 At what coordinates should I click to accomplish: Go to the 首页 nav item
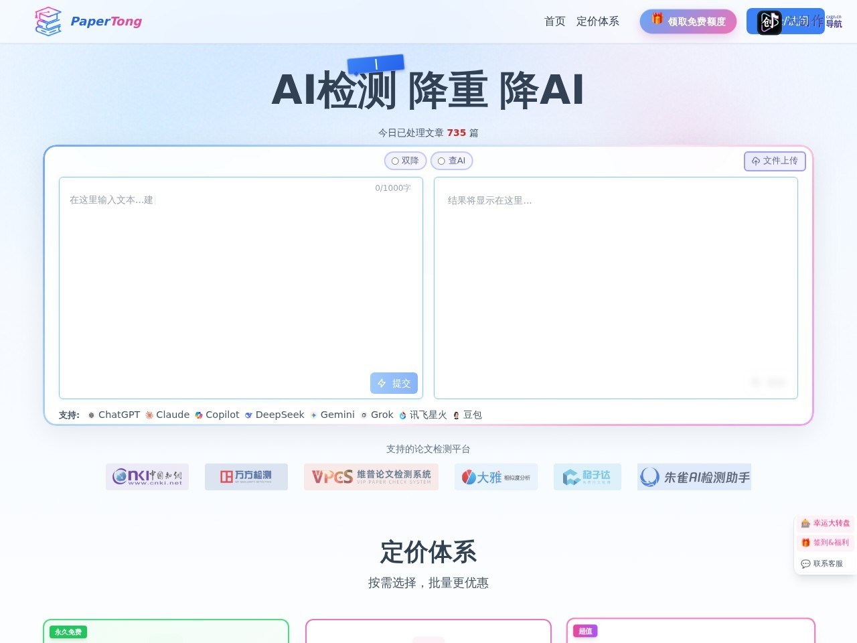pyautogui.click(x=555, y=21)
